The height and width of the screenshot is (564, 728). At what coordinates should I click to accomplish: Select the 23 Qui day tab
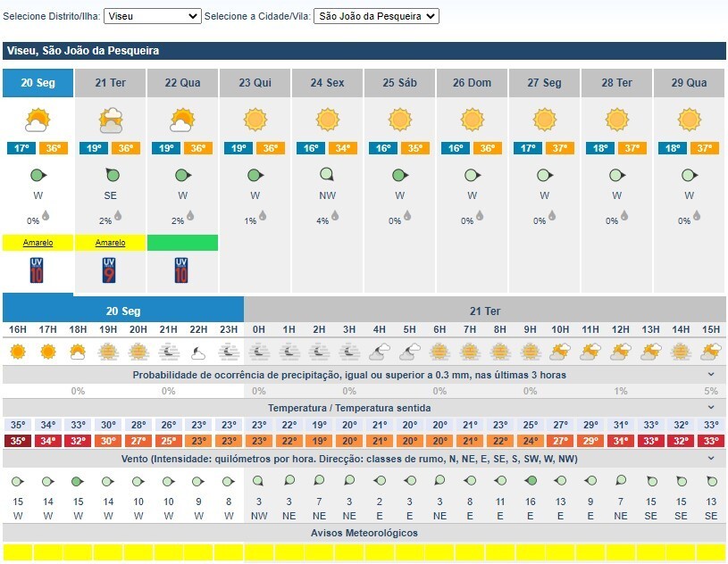(255, 83)
